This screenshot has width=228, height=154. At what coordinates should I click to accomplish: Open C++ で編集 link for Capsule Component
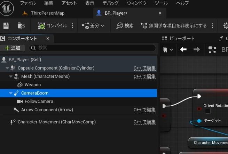pyautogui.click(x=144, y=68)
